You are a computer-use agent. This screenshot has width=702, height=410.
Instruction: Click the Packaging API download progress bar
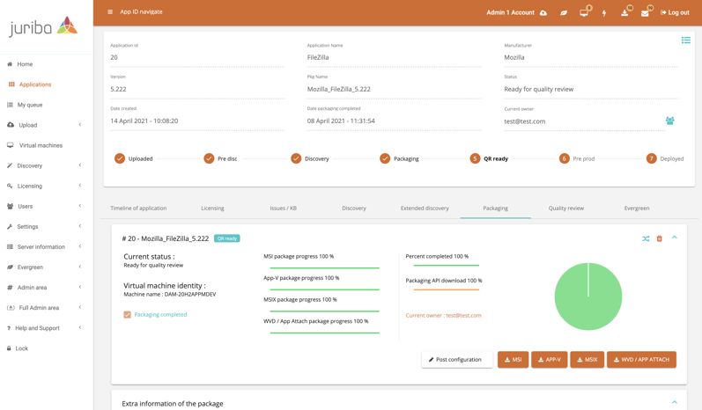point(446,289)
